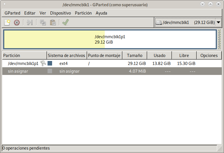
Task: Click the Tamaño column header
Action: 135,56
